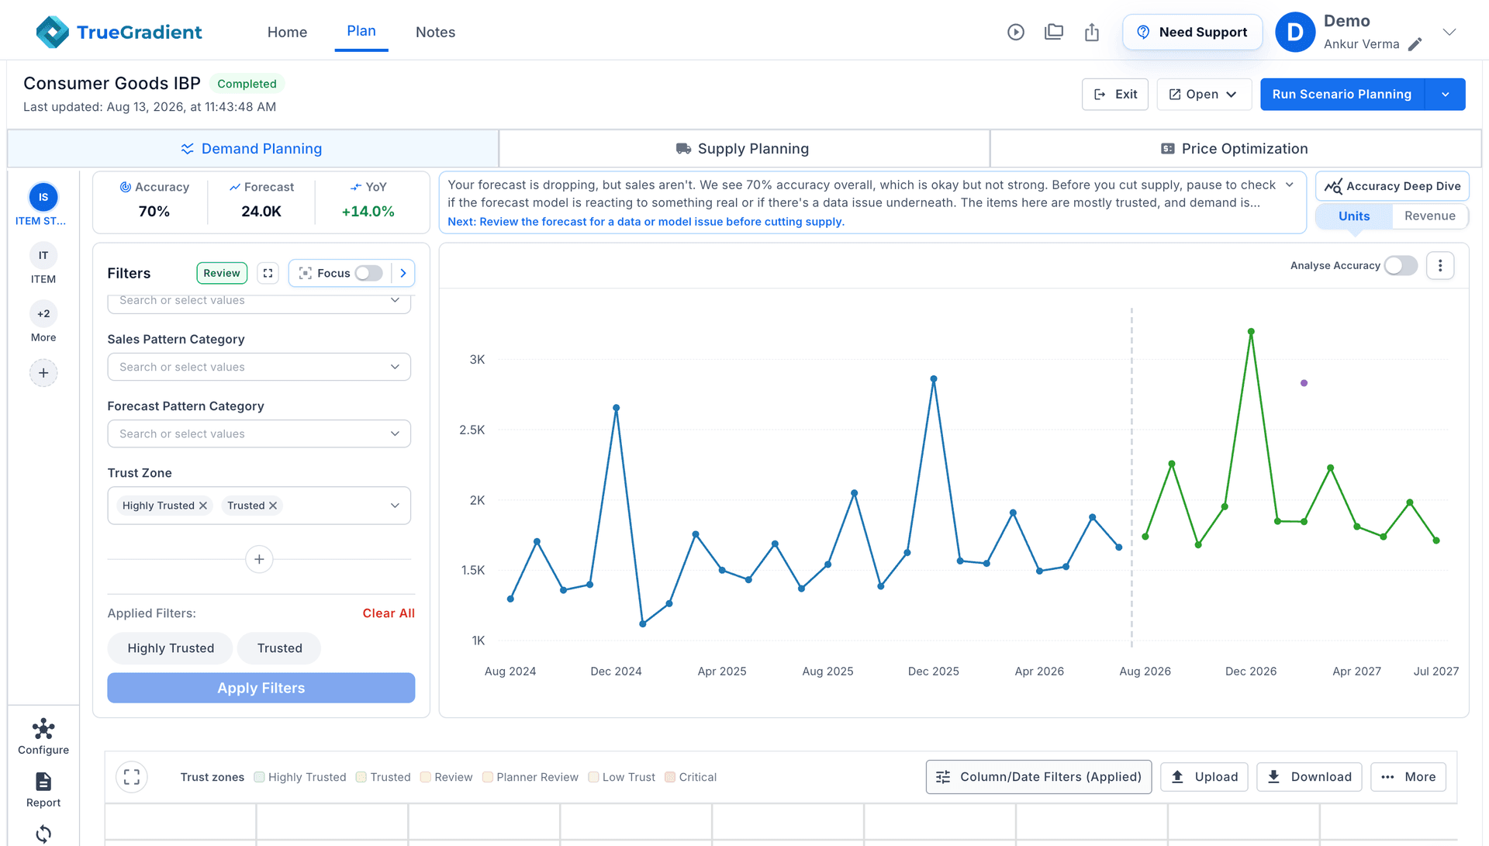Open the Notes nav item

click(435, 32)
